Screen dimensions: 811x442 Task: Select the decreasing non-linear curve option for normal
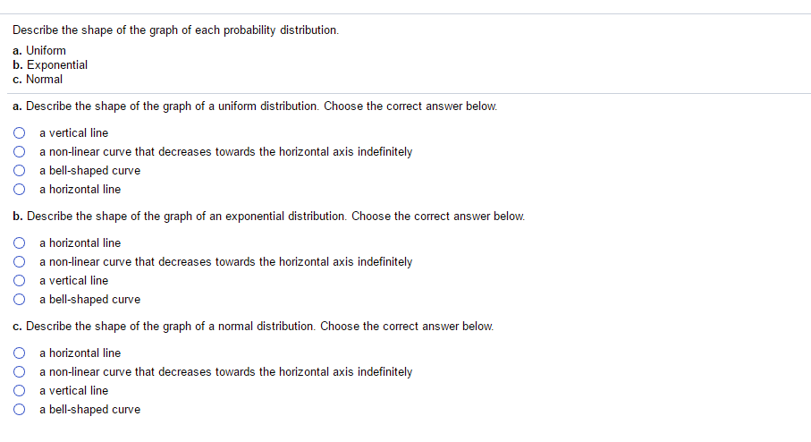point(19,372)
